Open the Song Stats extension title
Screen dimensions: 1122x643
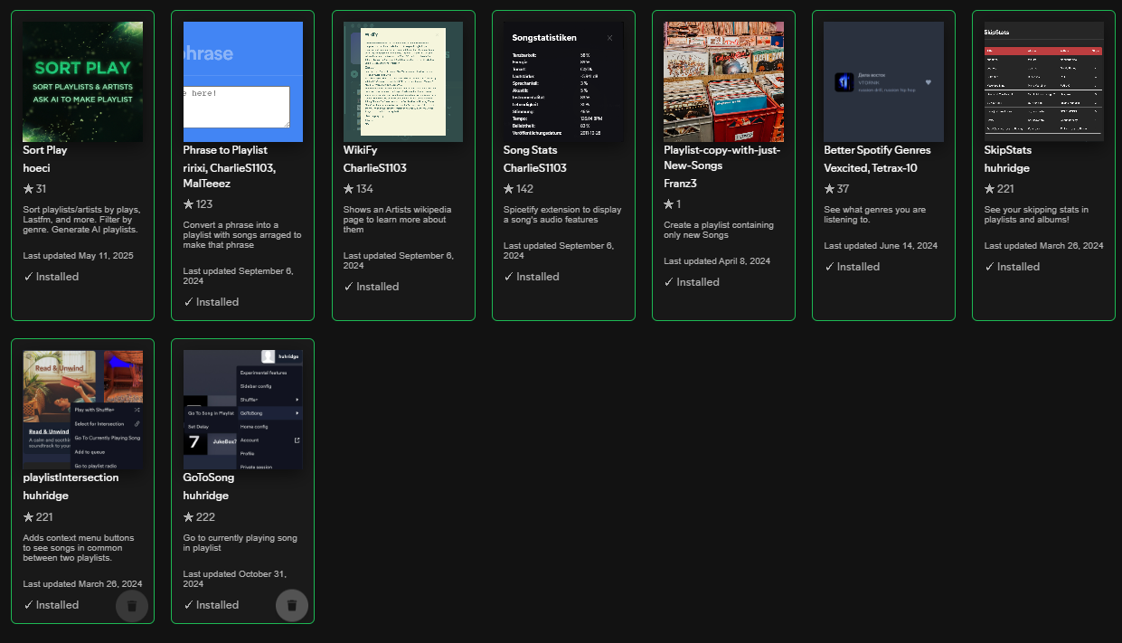coord(531,150)
